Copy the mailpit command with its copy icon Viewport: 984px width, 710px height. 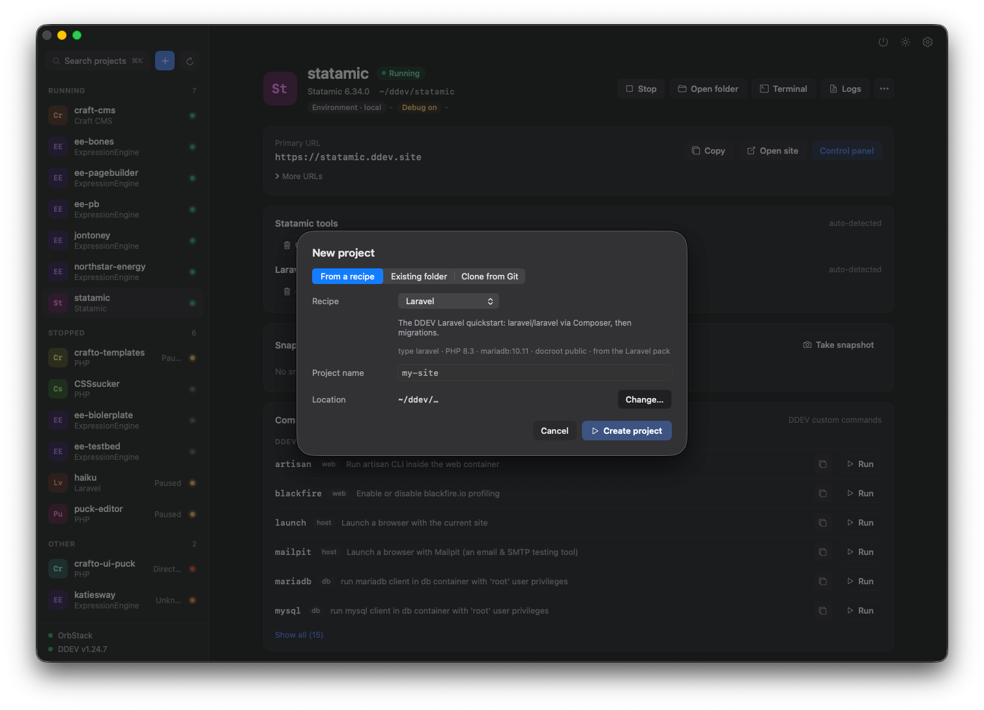click(x=822, y=552)
